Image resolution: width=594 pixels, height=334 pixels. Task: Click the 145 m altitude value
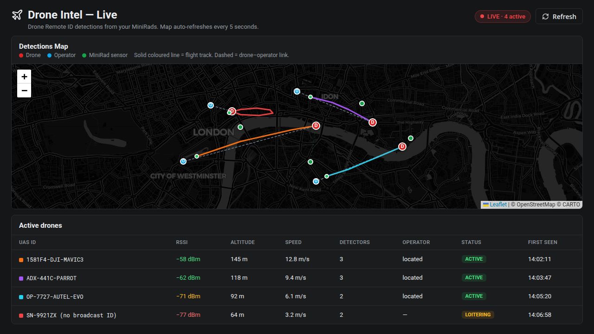pyautogui.click(x=239, y=259)
